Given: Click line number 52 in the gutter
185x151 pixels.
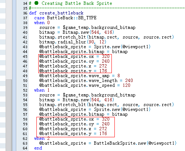Looking at the screenshot, I should point(25,90).
